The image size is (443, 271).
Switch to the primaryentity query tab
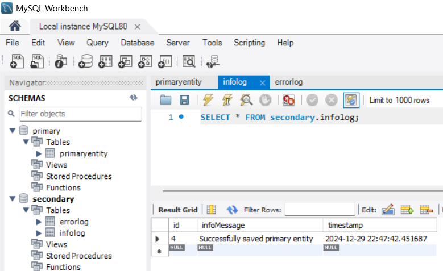pos(179,82)
